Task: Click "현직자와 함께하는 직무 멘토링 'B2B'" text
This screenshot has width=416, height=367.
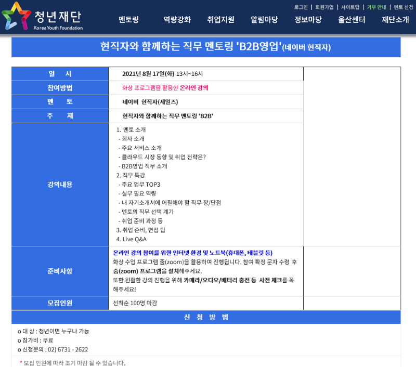Action: click(x=167, y=116)
